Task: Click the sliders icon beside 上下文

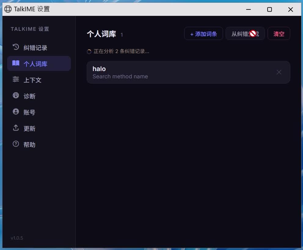Action: tap(16, 79)
